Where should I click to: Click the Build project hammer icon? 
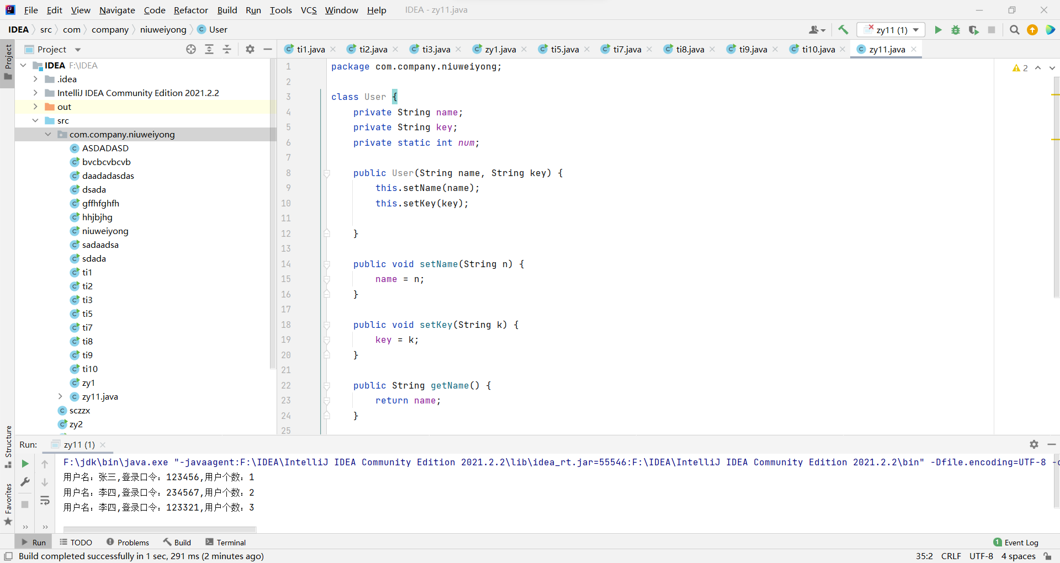click(843, 30)
